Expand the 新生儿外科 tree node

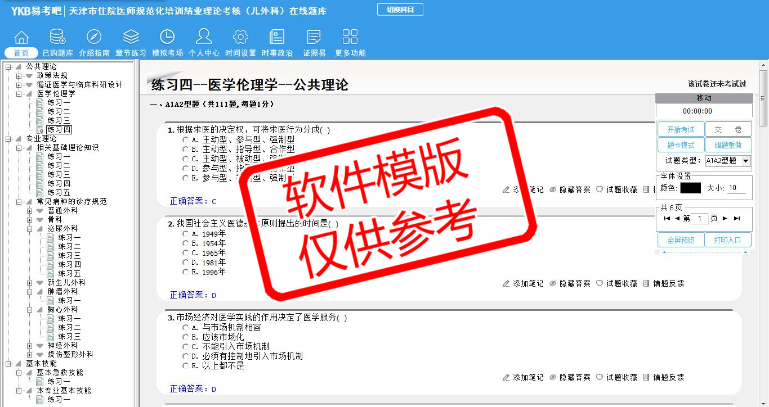pyautogui.click(x=30, y=283)
